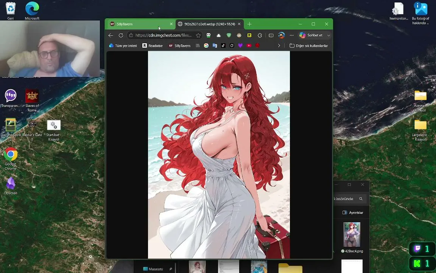Open the browser Settings and more menu
The image size is (436, 273).
[x=291, y=35]
